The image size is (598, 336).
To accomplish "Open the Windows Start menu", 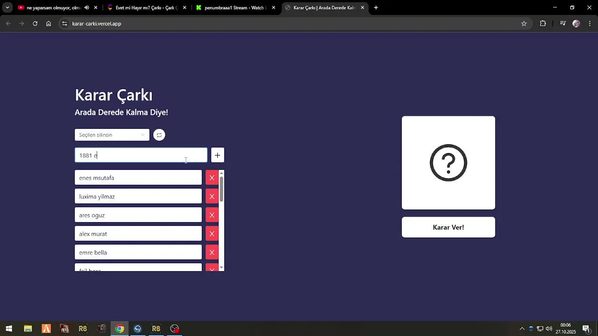I will pyautogui.click(x=9, y=329).
